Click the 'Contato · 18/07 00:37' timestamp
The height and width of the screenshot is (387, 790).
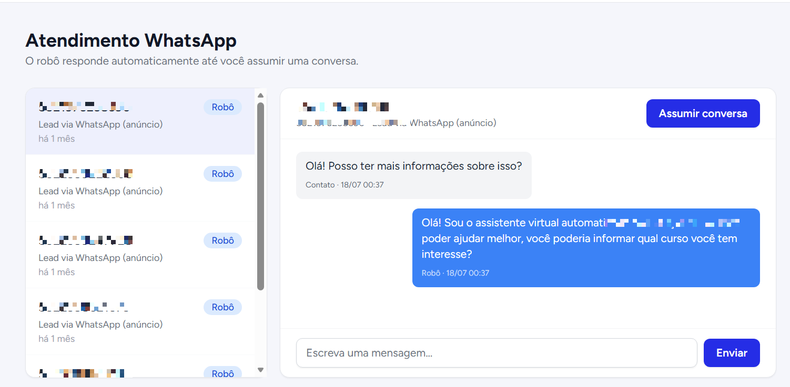[x=345, y=185]
